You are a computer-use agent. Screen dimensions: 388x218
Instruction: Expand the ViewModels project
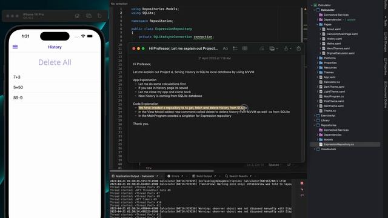(315, 150)
